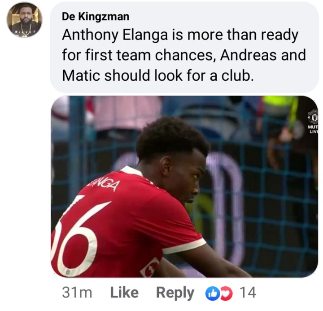This screenshot has height=311, width=323.
Task: Click the red heart reaction icon
Action: coord(227,294)
